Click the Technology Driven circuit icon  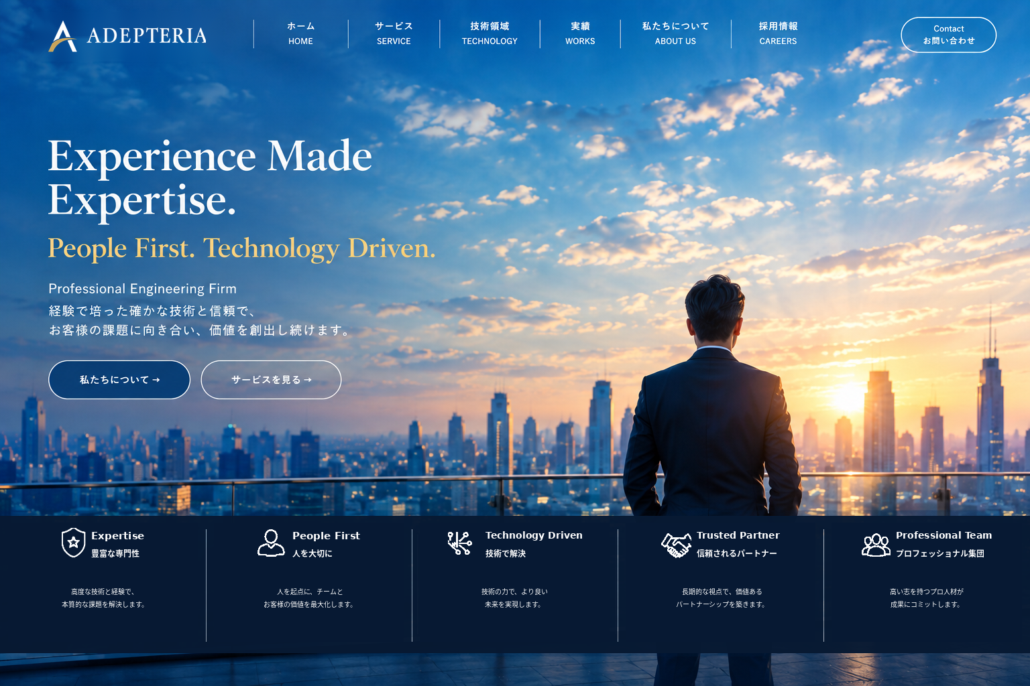[x=460, y=543]
